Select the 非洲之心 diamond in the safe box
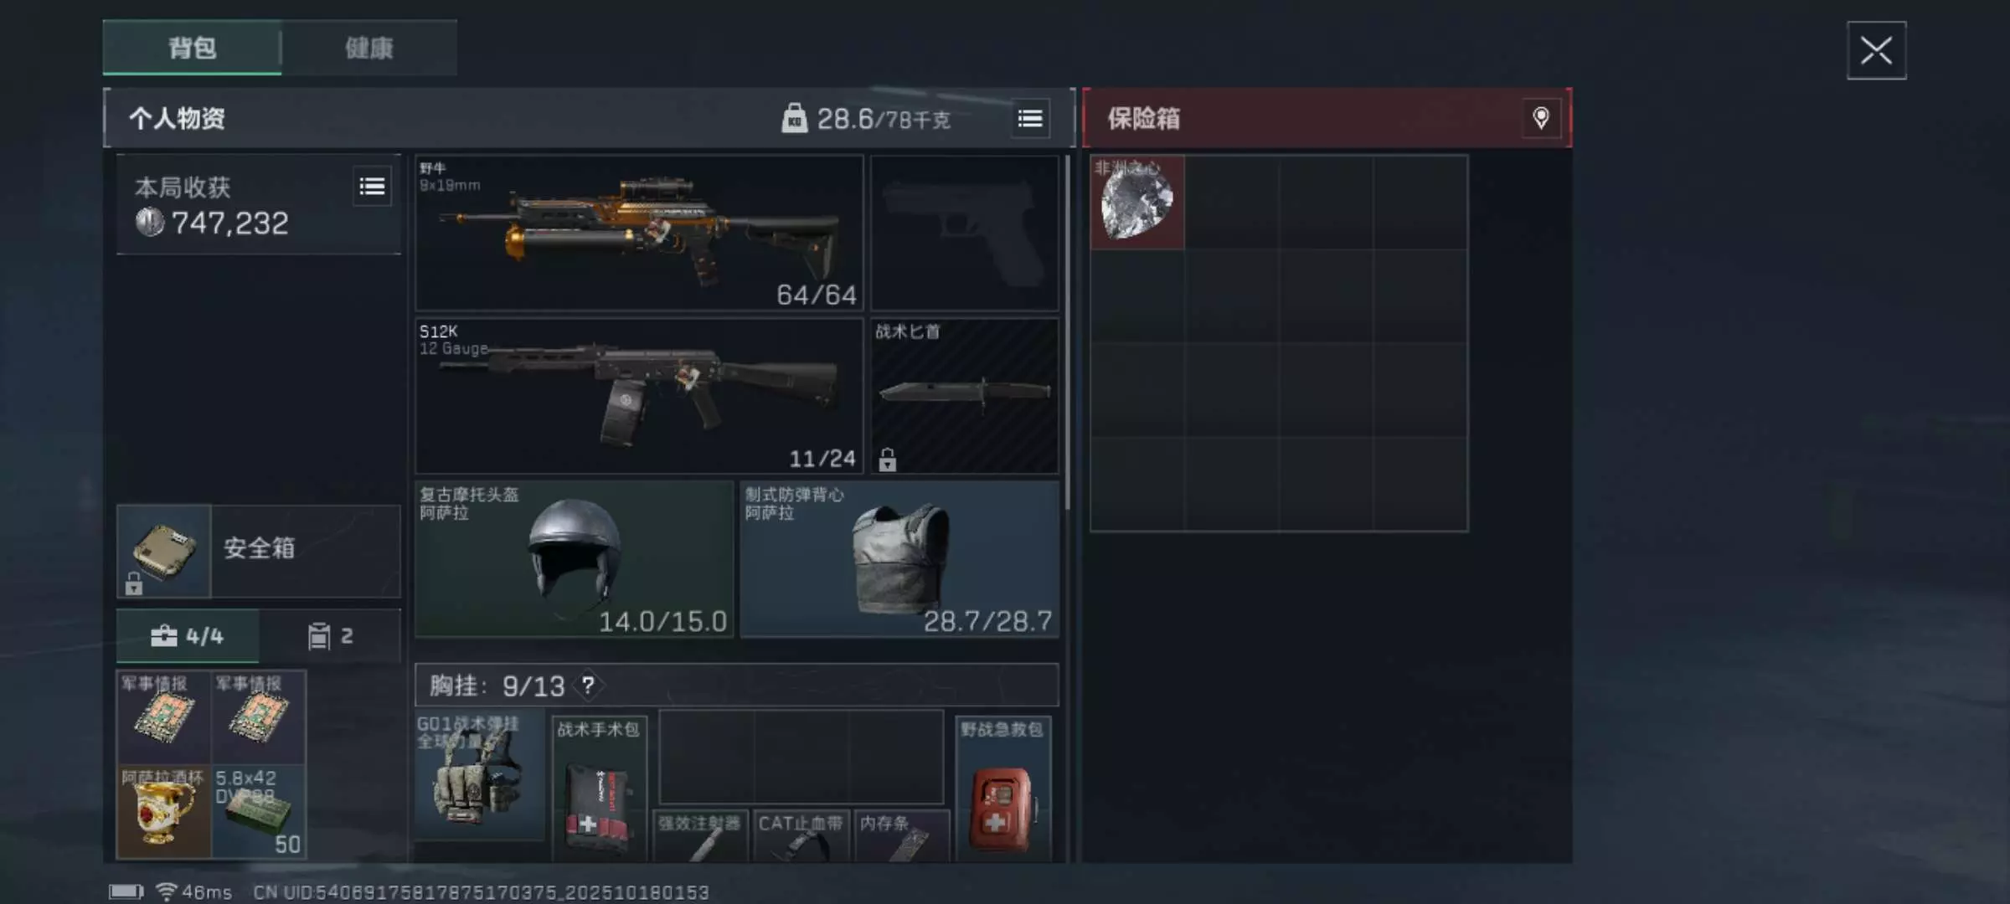 coord(1136,202)
